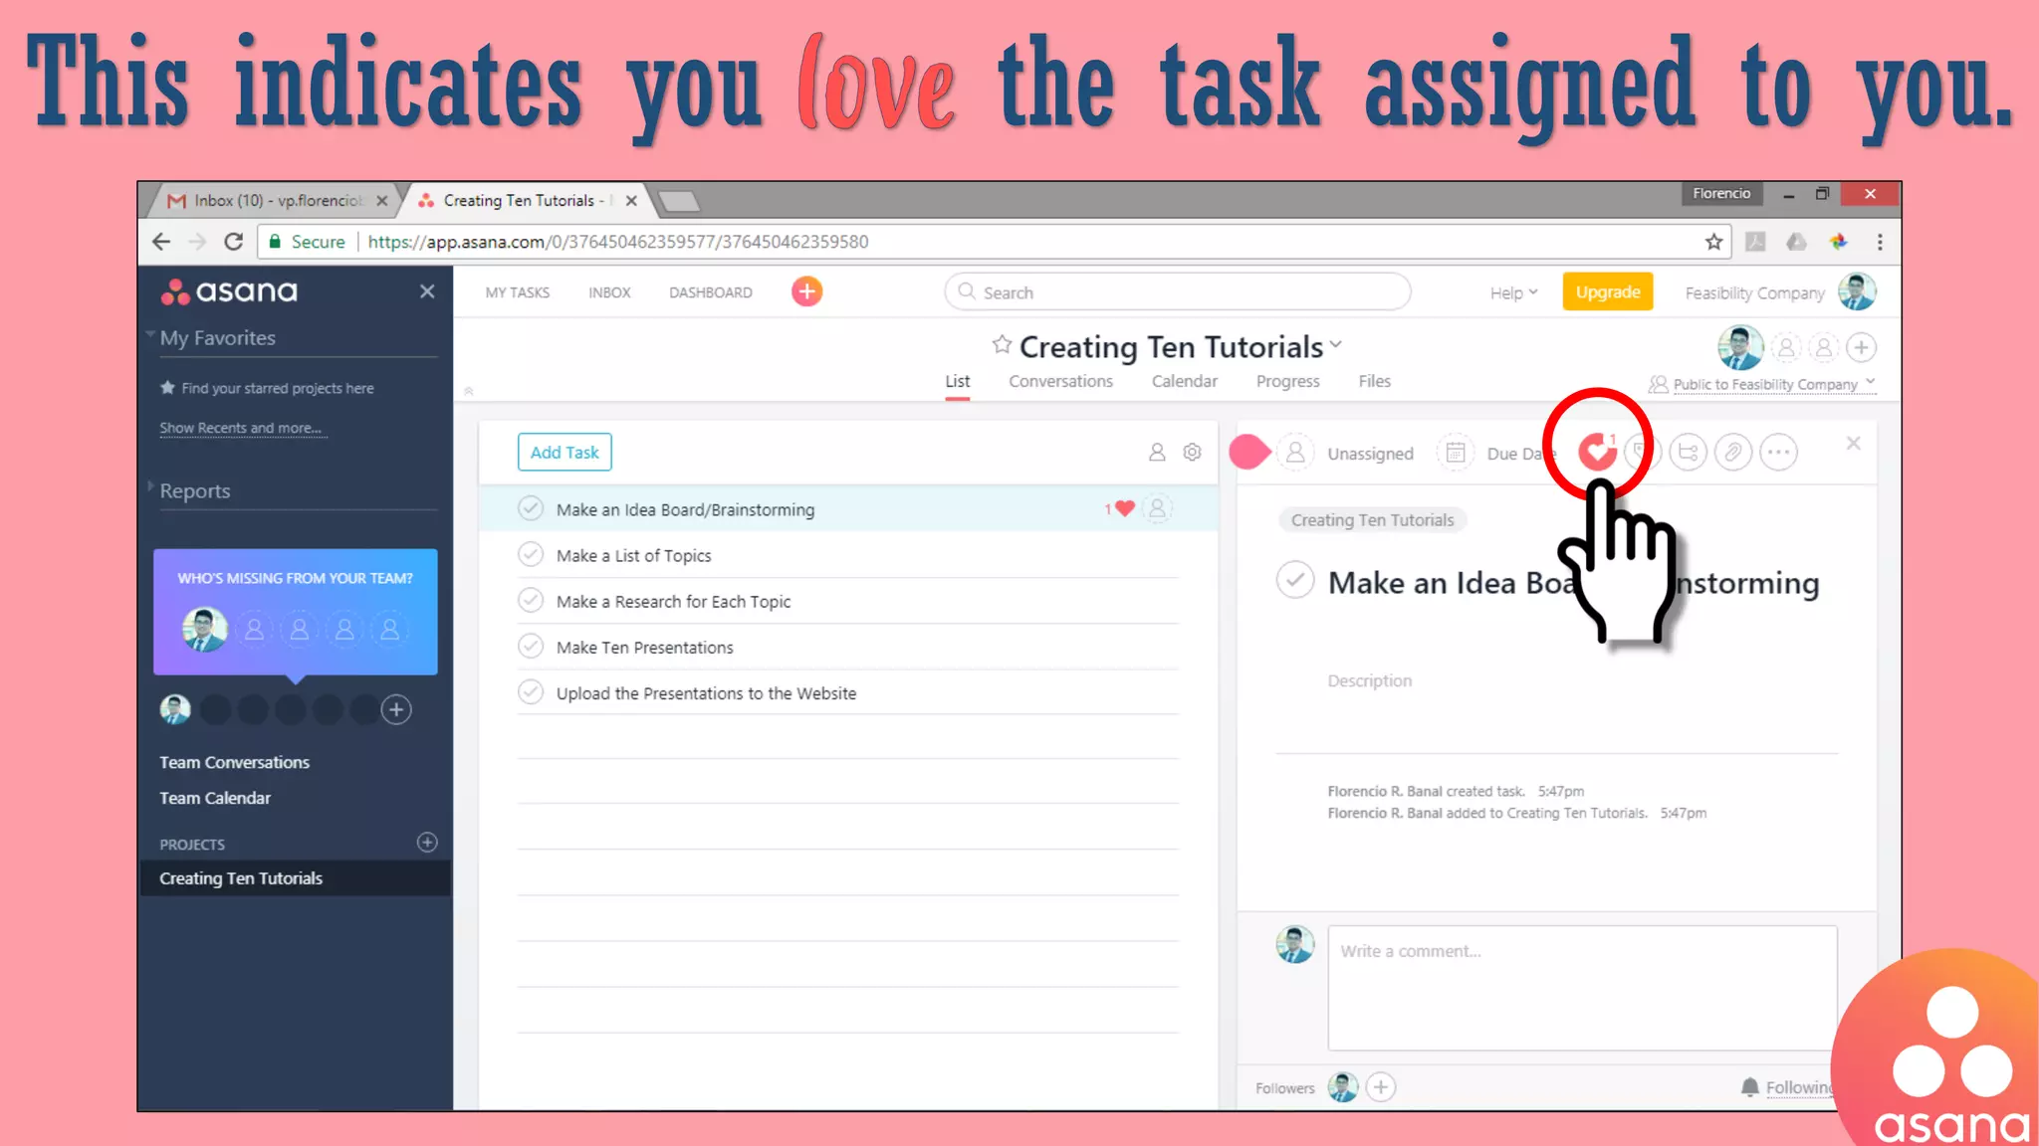Open the more actions ellipsis menu
The height and width of the screenshot is (1146, 2039).
(1778, 453)
